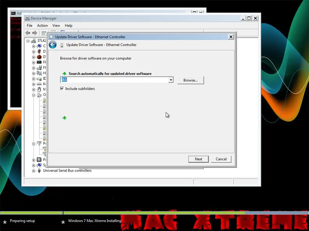Click Search automatically for updated driver software

pyautogui.click(x=110, y=74)
